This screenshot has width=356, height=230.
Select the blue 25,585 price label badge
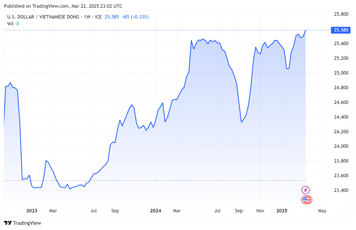(x=341, y=30)
